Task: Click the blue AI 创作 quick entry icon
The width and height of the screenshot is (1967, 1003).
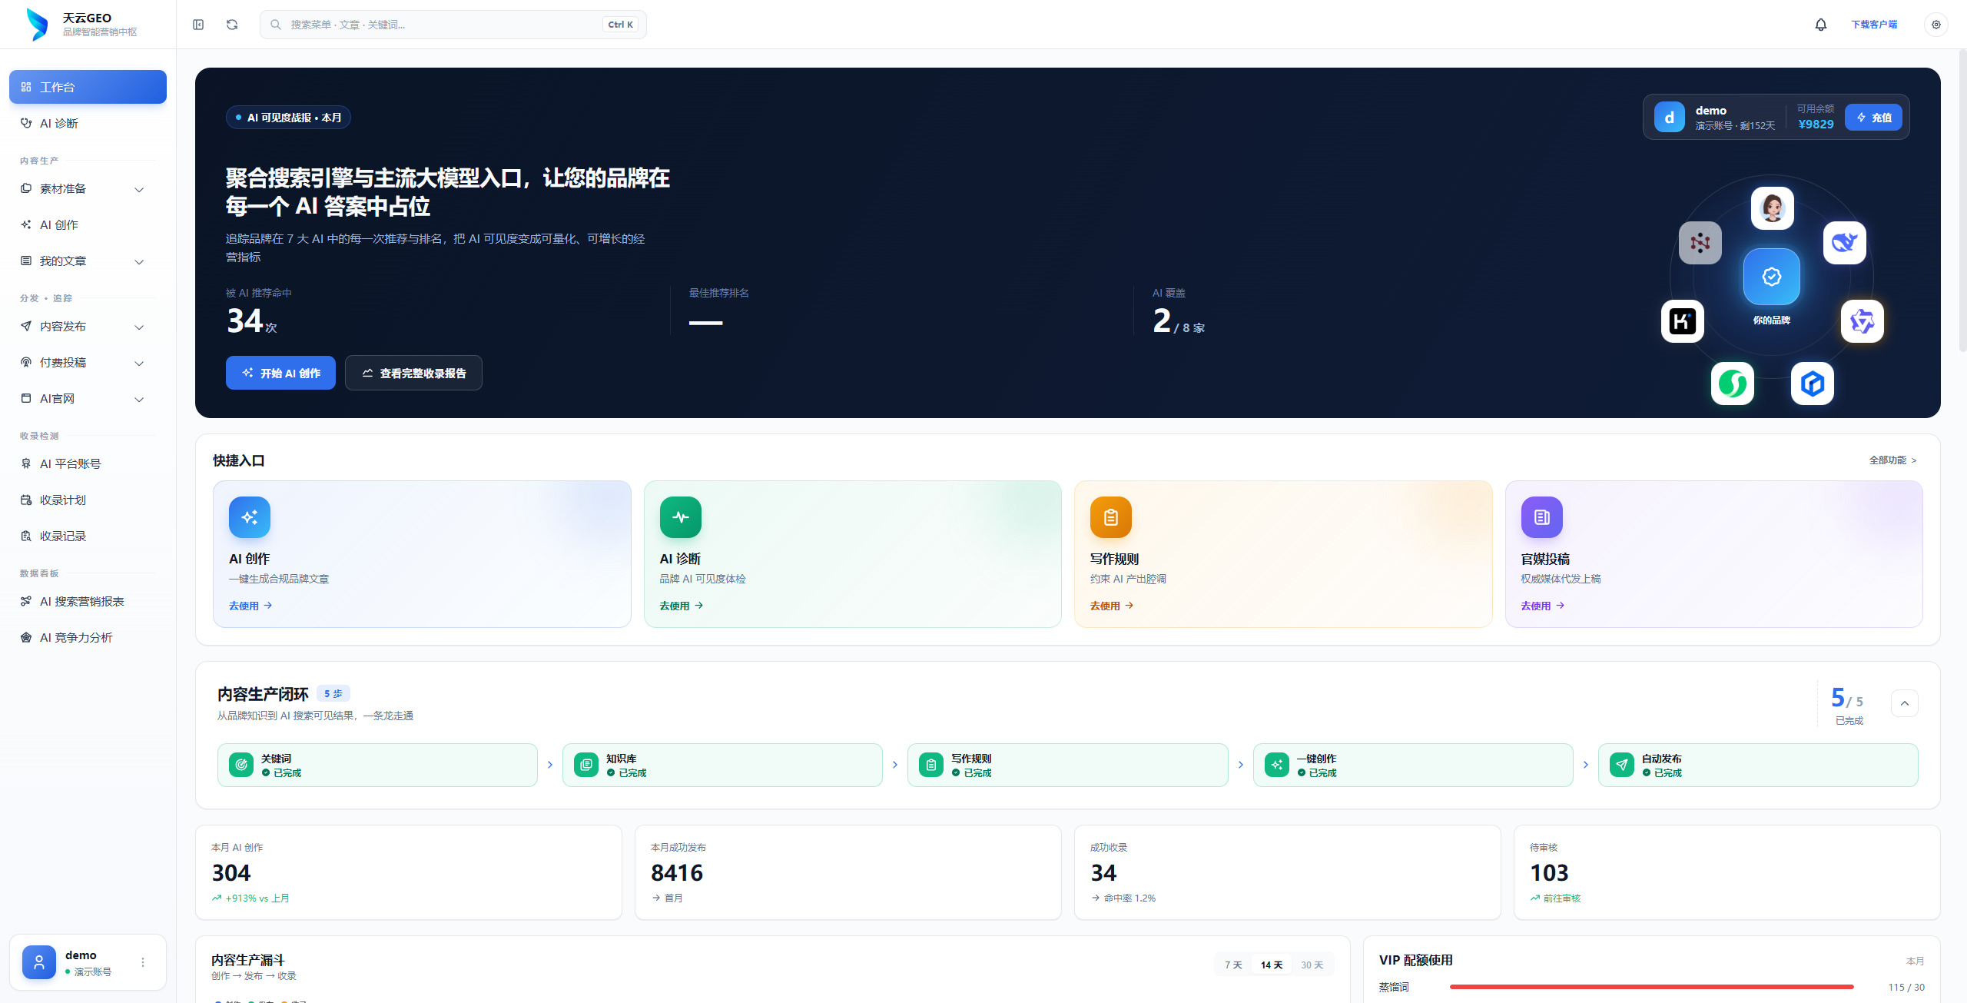Action: (x=250, y=517)
